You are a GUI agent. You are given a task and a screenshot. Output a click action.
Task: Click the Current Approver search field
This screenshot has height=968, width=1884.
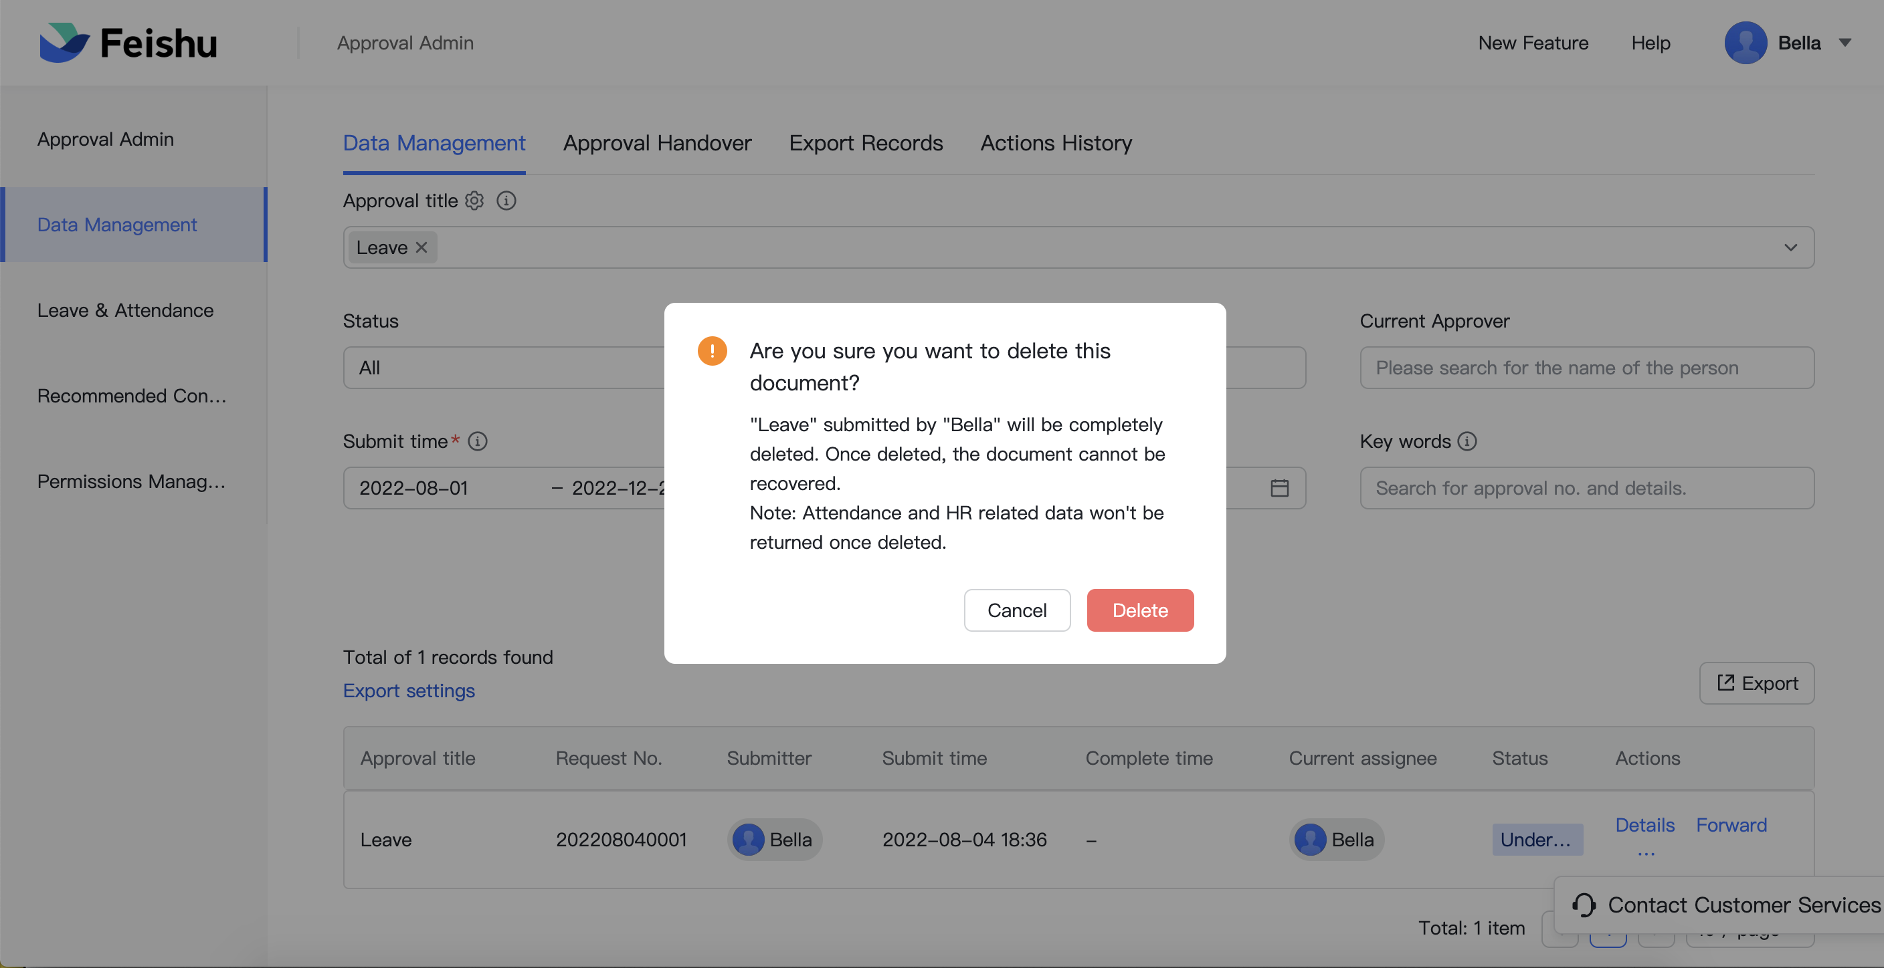pos(1586,368)
